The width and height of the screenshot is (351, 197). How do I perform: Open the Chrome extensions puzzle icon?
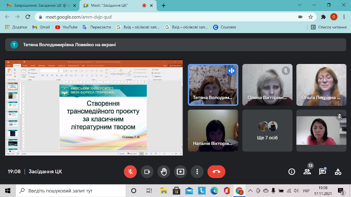323,17
